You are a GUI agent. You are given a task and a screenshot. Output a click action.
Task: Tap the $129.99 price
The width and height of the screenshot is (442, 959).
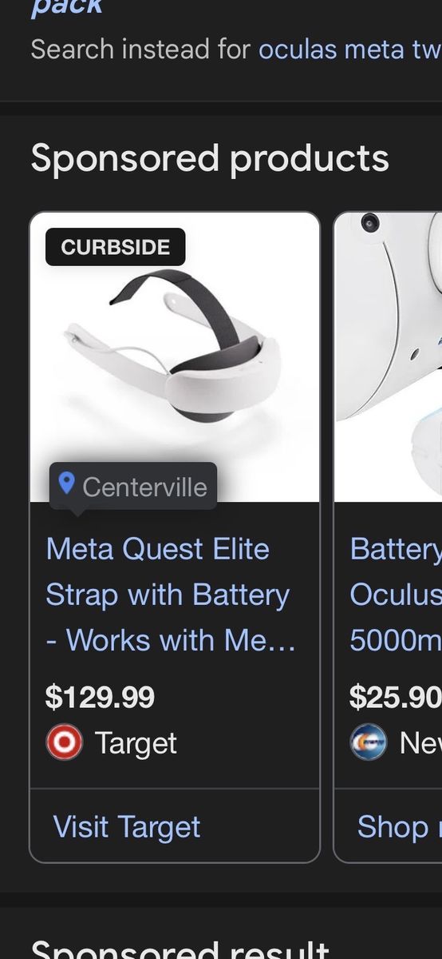click(100, 697)
